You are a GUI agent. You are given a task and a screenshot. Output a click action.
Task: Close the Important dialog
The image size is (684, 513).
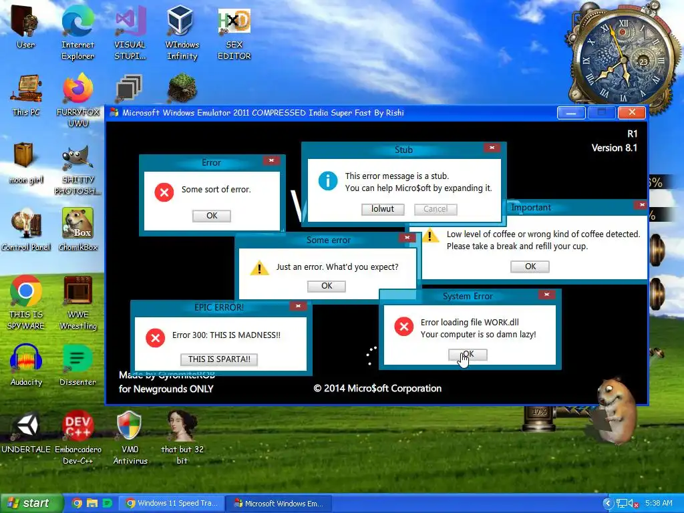pyautogui.click(x=642, y=204)
